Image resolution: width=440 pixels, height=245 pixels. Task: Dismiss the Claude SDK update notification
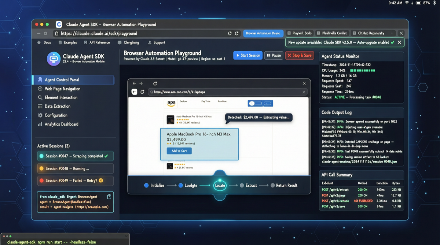[x=399, y=42]
